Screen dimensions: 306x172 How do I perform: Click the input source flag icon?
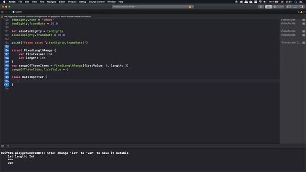282,2
